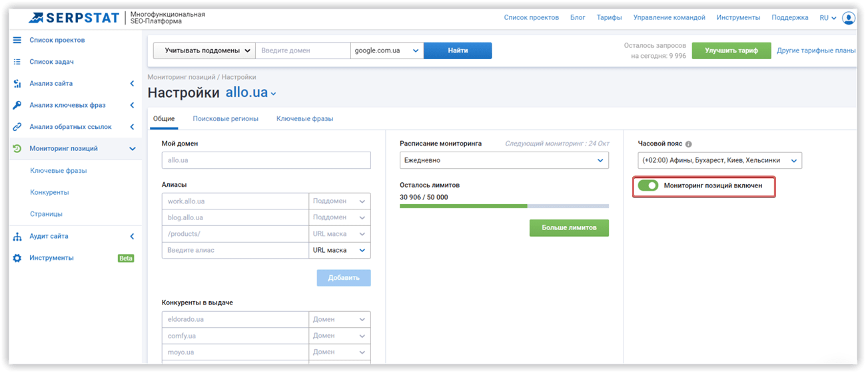866x373 pixels.
Task: Click the Больше лимитов button
Action: (569, 228)
